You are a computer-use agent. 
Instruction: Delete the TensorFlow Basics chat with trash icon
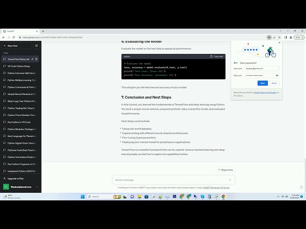pyautogui.click(x=36, y=59)
